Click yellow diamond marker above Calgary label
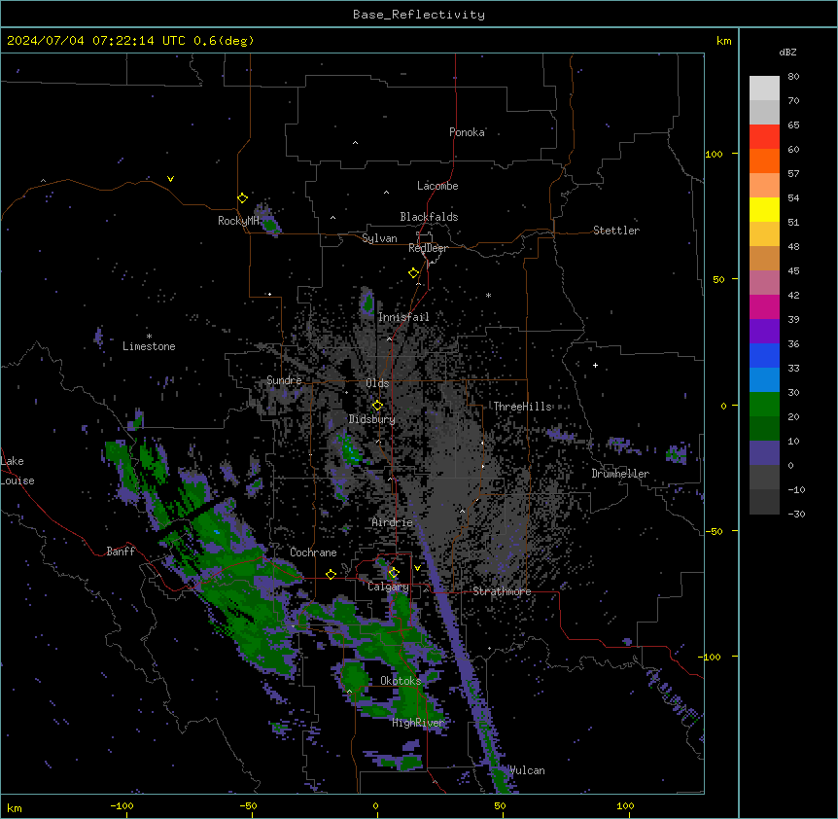 394,573
